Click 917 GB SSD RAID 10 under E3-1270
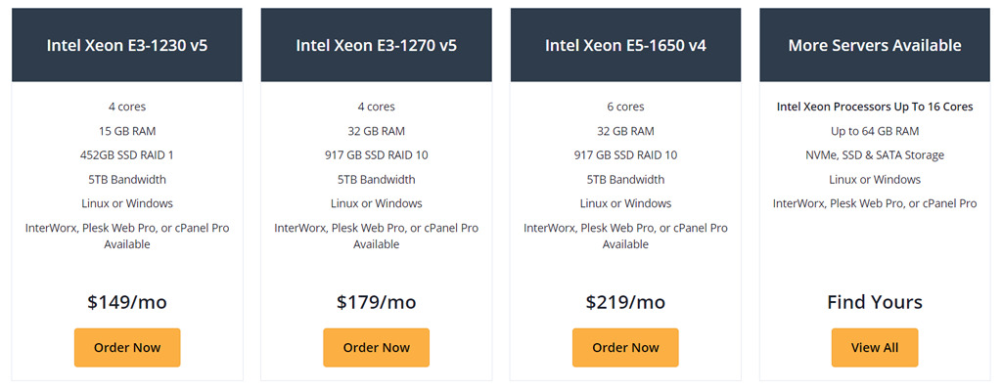 coord(377,155)
